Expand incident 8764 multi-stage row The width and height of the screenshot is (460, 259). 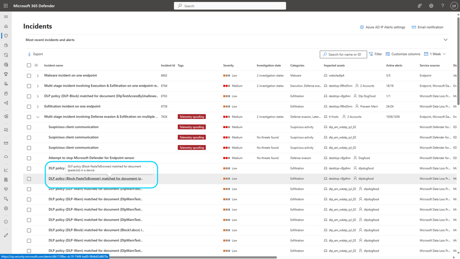38,86
